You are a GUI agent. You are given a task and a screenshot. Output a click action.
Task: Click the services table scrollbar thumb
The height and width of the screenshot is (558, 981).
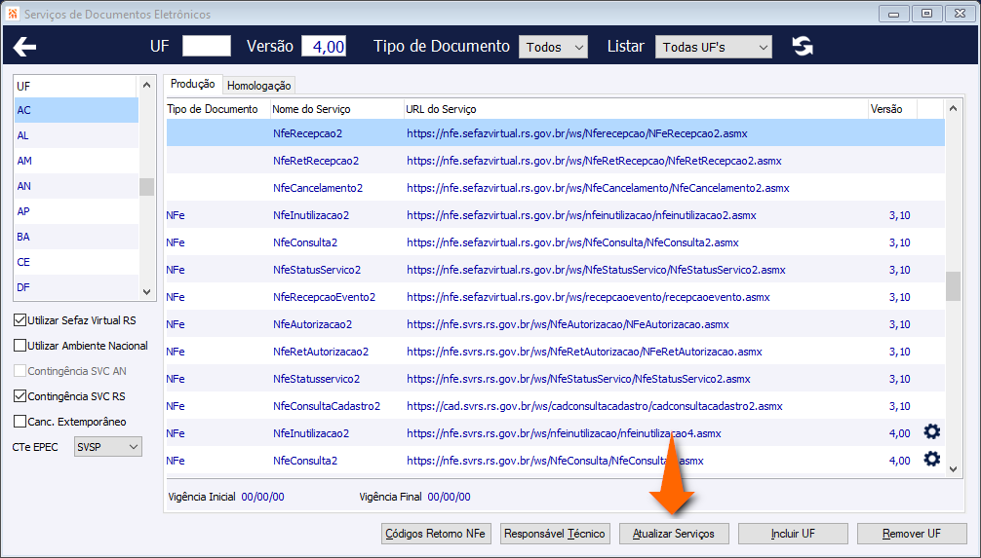(x=952, y=286)
